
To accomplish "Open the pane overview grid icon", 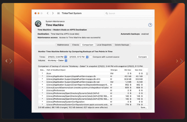I will click(59, 13).
